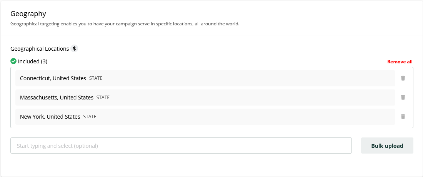This screenshot has width=423, height=177.
Task: Click the geographical targeting description sentence
Action: coord(125,24)
